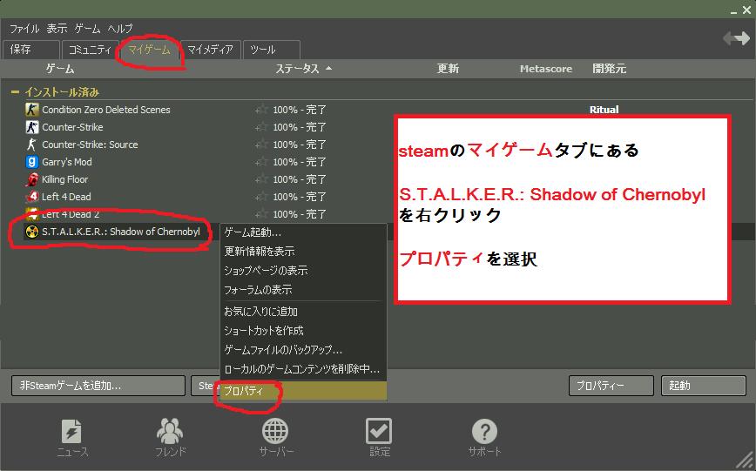Viewport: 756px width, 471px height.
Task: Toggle favorite star for Condition Zero Deleted Scenes
Action: (x=262, y=110)
